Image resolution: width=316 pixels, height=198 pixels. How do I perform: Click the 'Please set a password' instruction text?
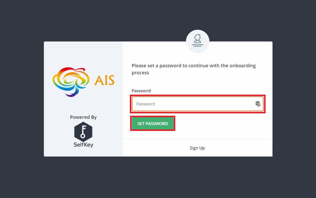[x=194, y=69]
